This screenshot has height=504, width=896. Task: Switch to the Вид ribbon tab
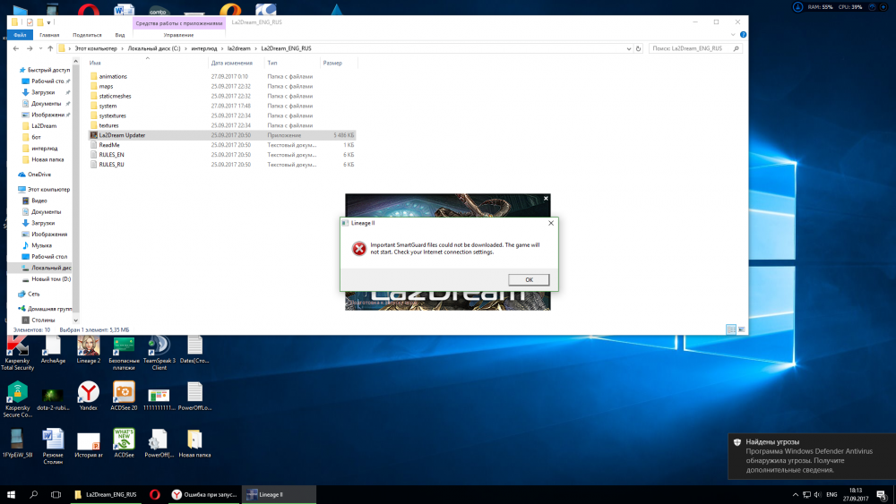point(119,35)
